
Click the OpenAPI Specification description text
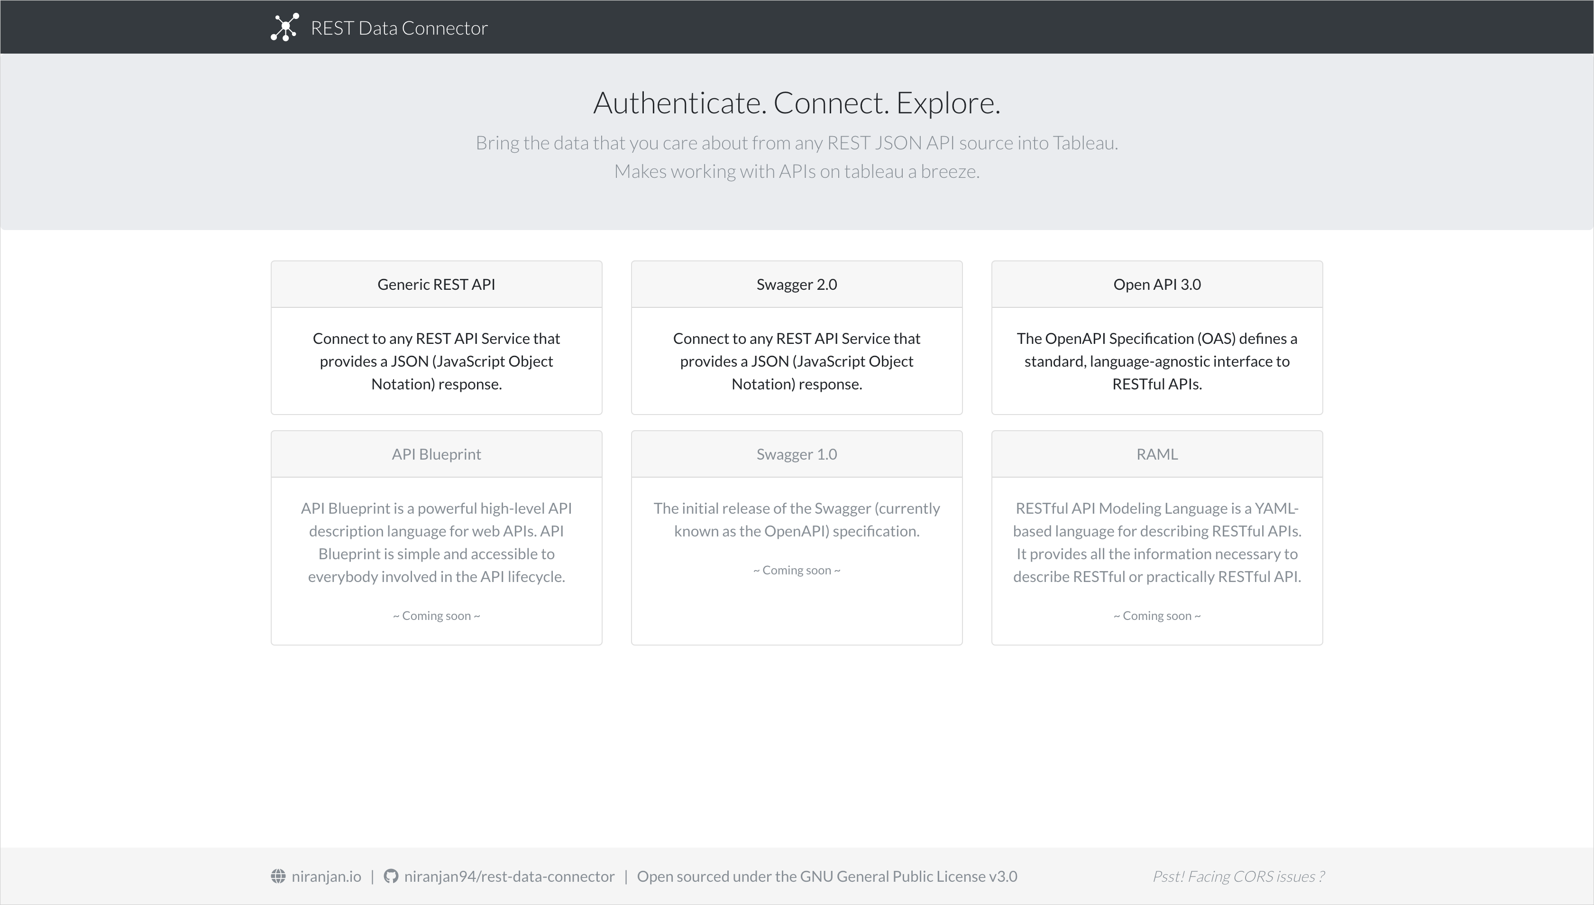(x=1157, y=361)
